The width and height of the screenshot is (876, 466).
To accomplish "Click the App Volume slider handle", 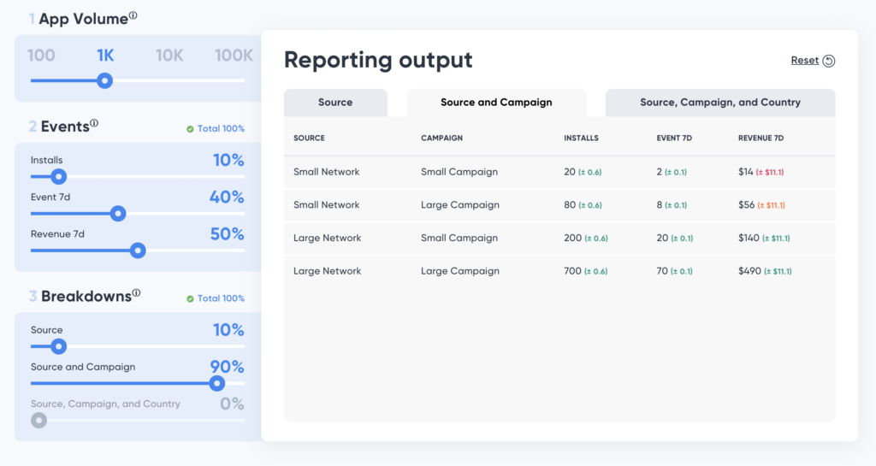I will [104, 81].
